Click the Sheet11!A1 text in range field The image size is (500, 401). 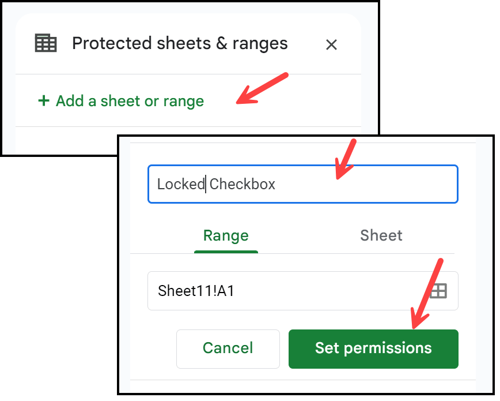(x=196, y=291)
